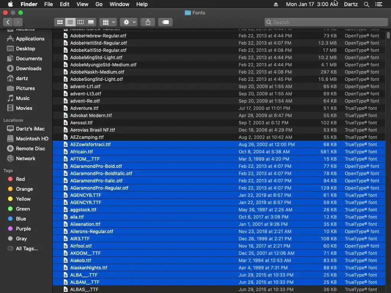Select file Ailerons-Regular.otf
The width and height of the screenshot is (391, 293).
[219, 232]
